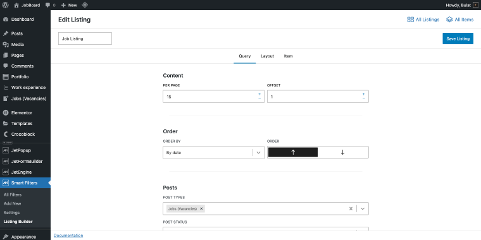Open Listing Builder submenu item

pos(18,222)
